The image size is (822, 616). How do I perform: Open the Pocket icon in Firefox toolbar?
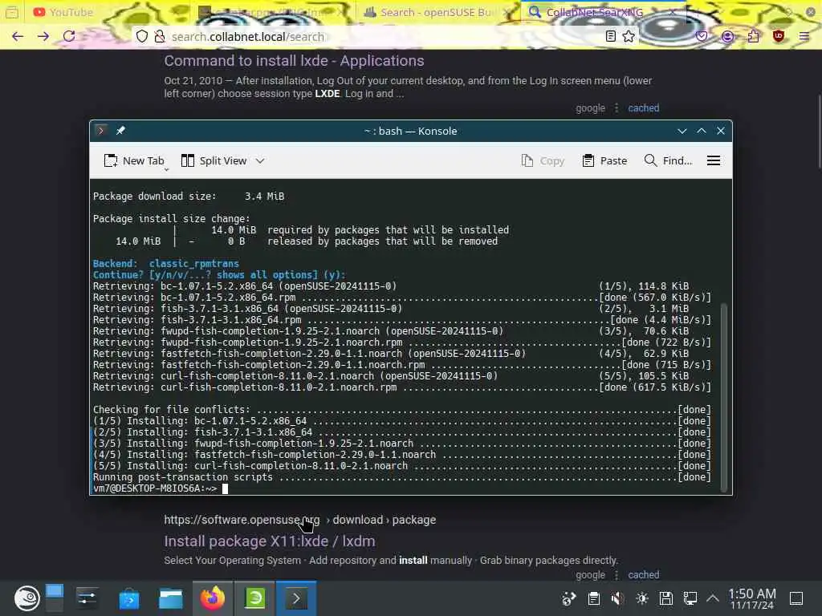[x=702, y=36]
